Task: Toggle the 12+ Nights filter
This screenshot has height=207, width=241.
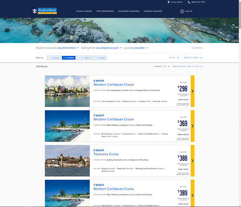Action: click(x=99, y=58)
